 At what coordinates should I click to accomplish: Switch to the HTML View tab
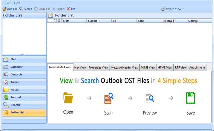(165, 68)
